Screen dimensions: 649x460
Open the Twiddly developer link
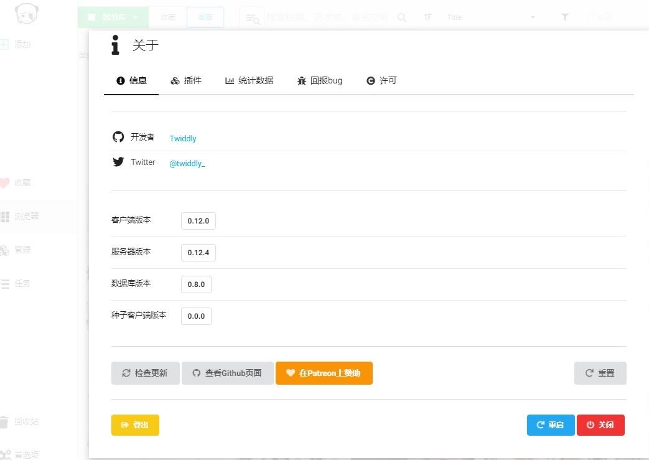(183, 138)
